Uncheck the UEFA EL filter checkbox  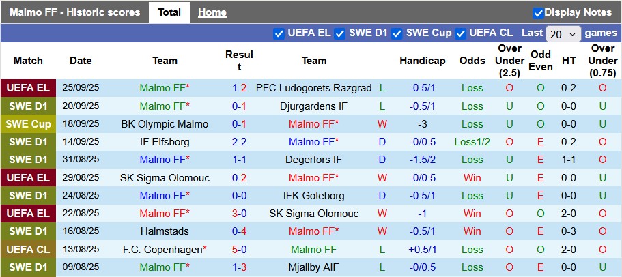coord(279,33)
